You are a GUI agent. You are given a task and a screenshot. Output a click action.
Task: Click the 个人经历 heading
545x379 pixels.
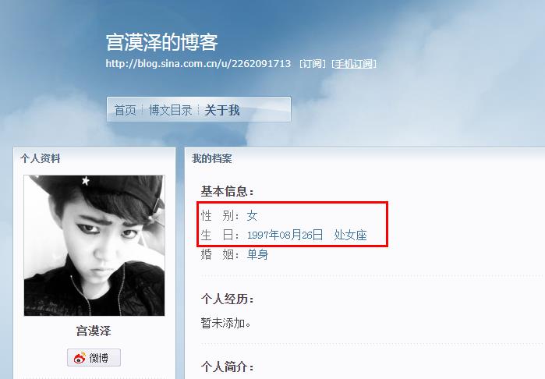(227, 299)
